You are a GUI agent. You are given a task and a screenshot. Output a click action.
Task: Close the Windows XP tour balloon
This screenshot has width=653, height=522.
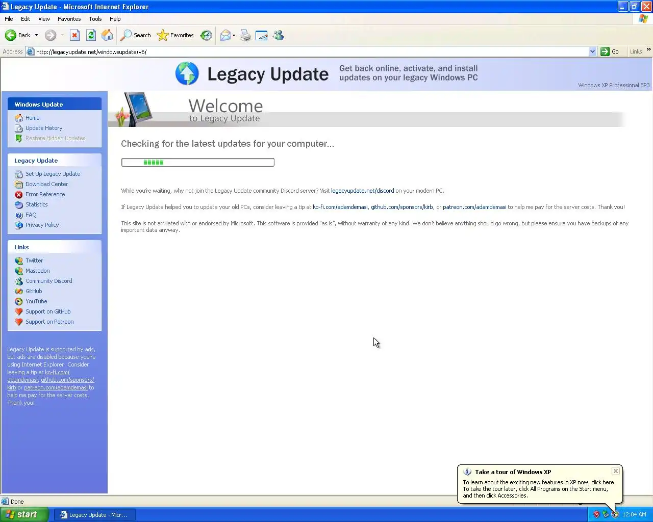616,471
